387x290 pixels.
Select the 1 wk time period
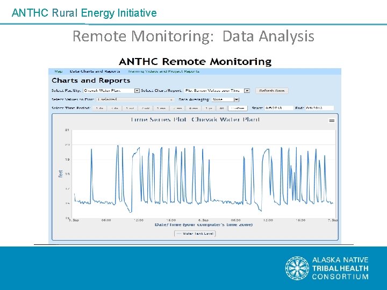[130, 108]
